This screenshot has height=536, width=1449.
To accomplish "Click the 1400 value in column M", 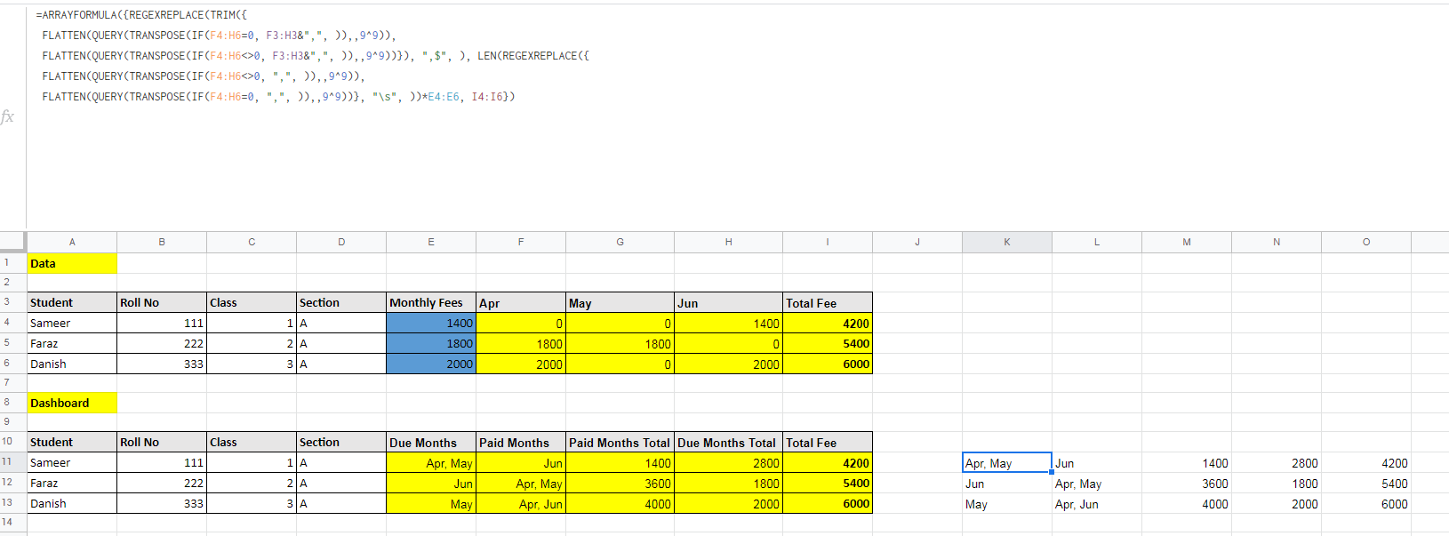I will (1187, 463).
